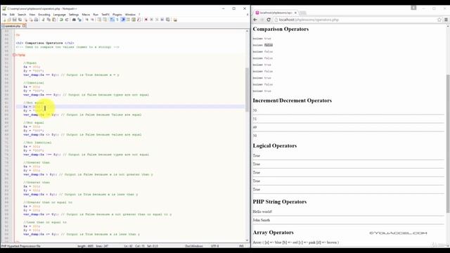
Task: Toggle synchronized vertical scrolling icon
Action: coord(99,20)
